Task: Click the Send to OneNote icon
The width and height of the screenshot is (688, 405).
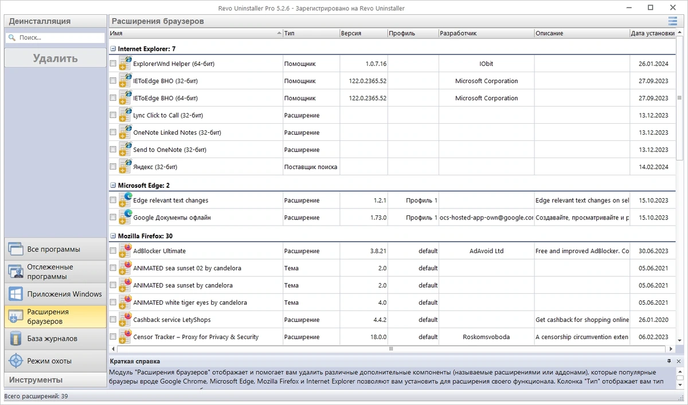Action: point(126,150)
